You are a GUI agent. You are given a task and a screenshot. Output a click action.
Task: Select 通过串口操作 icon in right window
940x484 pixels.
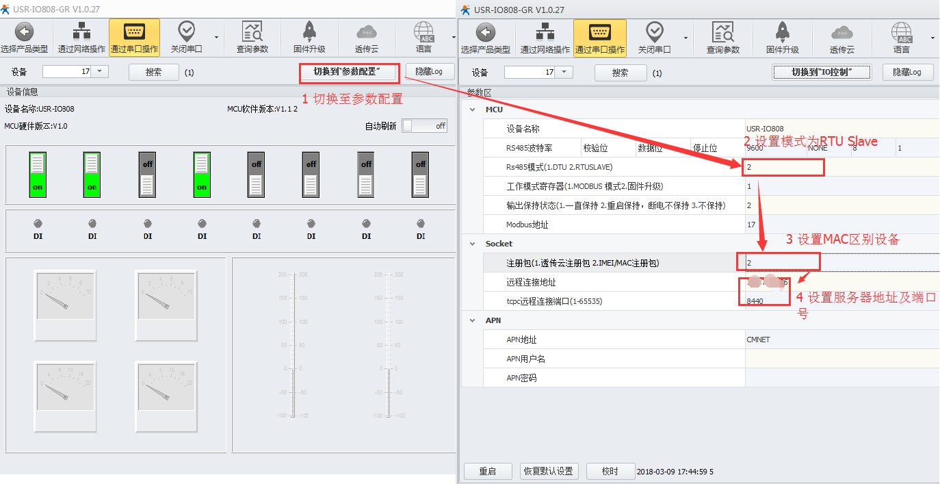pyautogui.click(x=600, y=32)
